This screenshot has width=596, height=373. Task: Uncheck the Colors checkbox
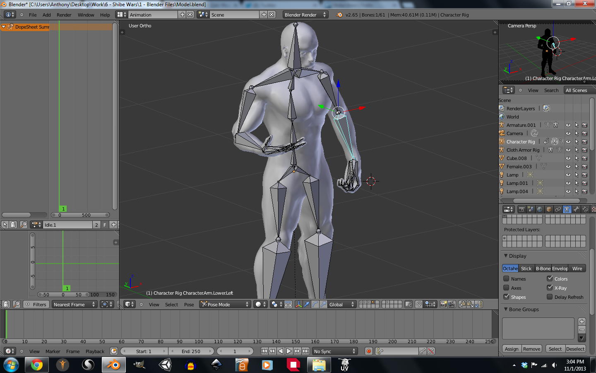click(550, 279)
